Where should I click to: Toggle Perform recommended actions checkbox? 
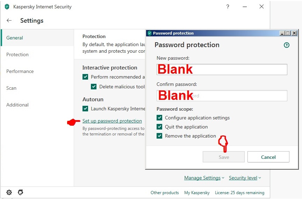[85, 77]
